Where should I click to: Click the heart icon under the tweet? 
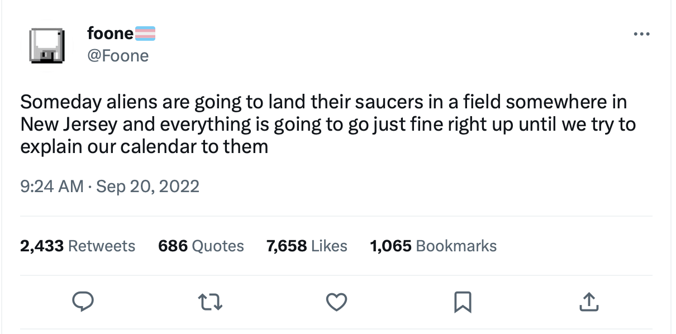(x=336, y=302)
